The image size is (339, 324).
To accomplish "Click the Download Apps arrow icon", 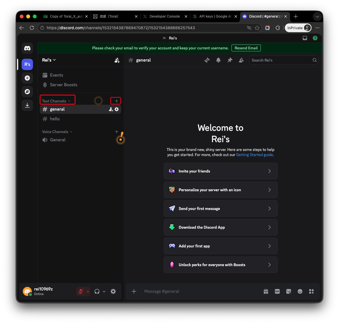I will click(27, 105).
